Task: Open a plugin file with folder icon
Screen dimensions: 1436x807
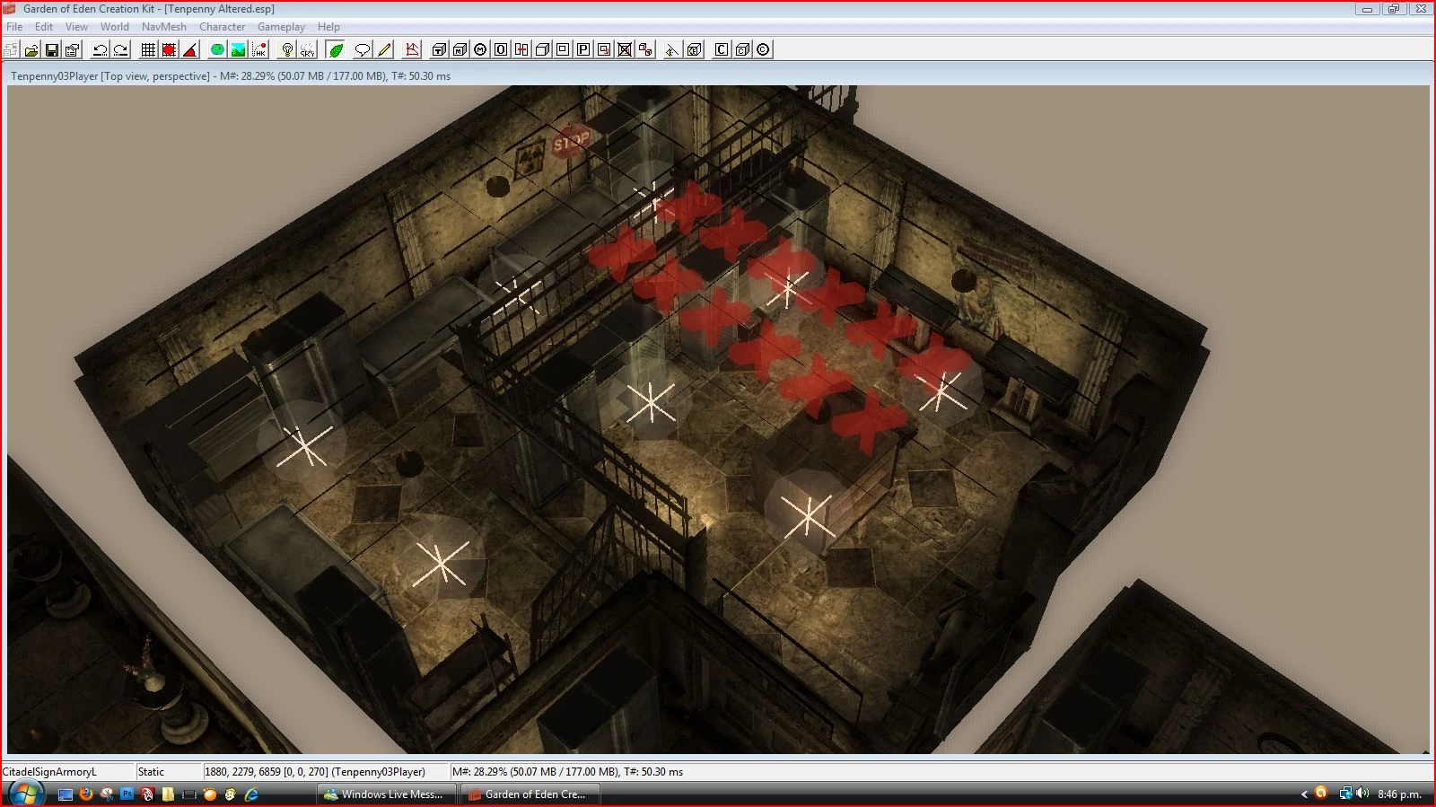Action: coord(31,49)
